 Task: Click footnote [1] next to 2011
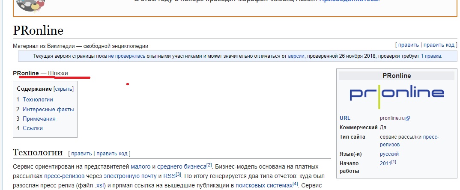(394, 162)
